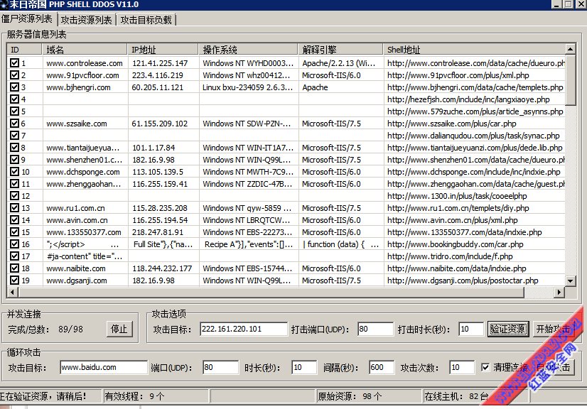Screen dimensions: 587x409
Task: Uncheck the www.naibite.com row checkbox
Action: [15, 268]
